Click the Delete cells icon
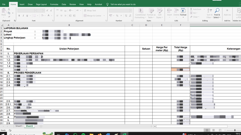This screenshot has width=241, height=135. point(176,10)
